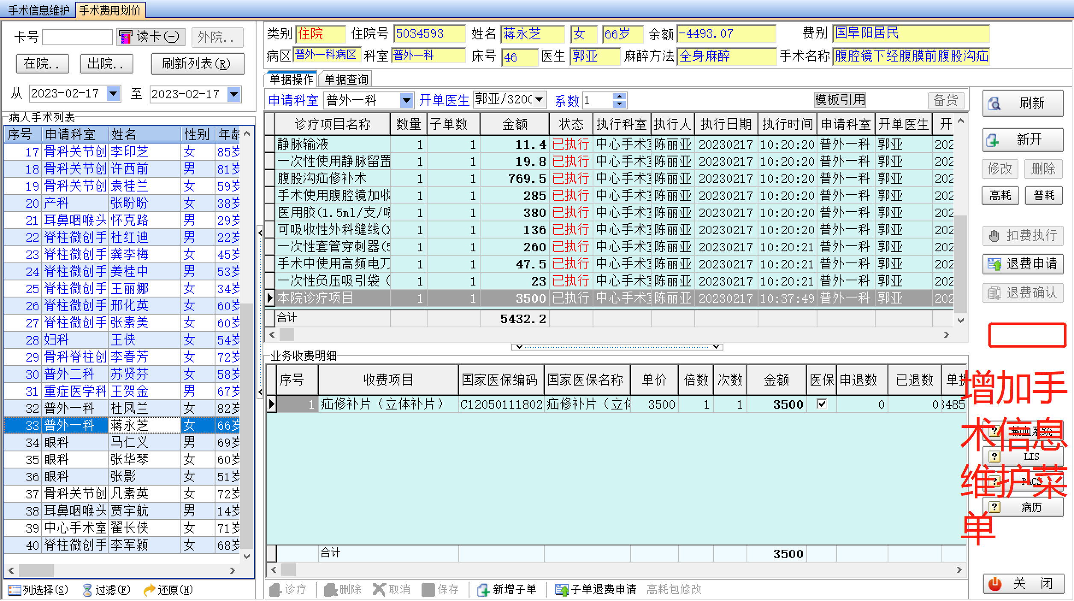Image resolution: width=1074 pixels, height=601 pixels.
Task: Switch to the 单据查询 tab
Action: pos(346,80)
